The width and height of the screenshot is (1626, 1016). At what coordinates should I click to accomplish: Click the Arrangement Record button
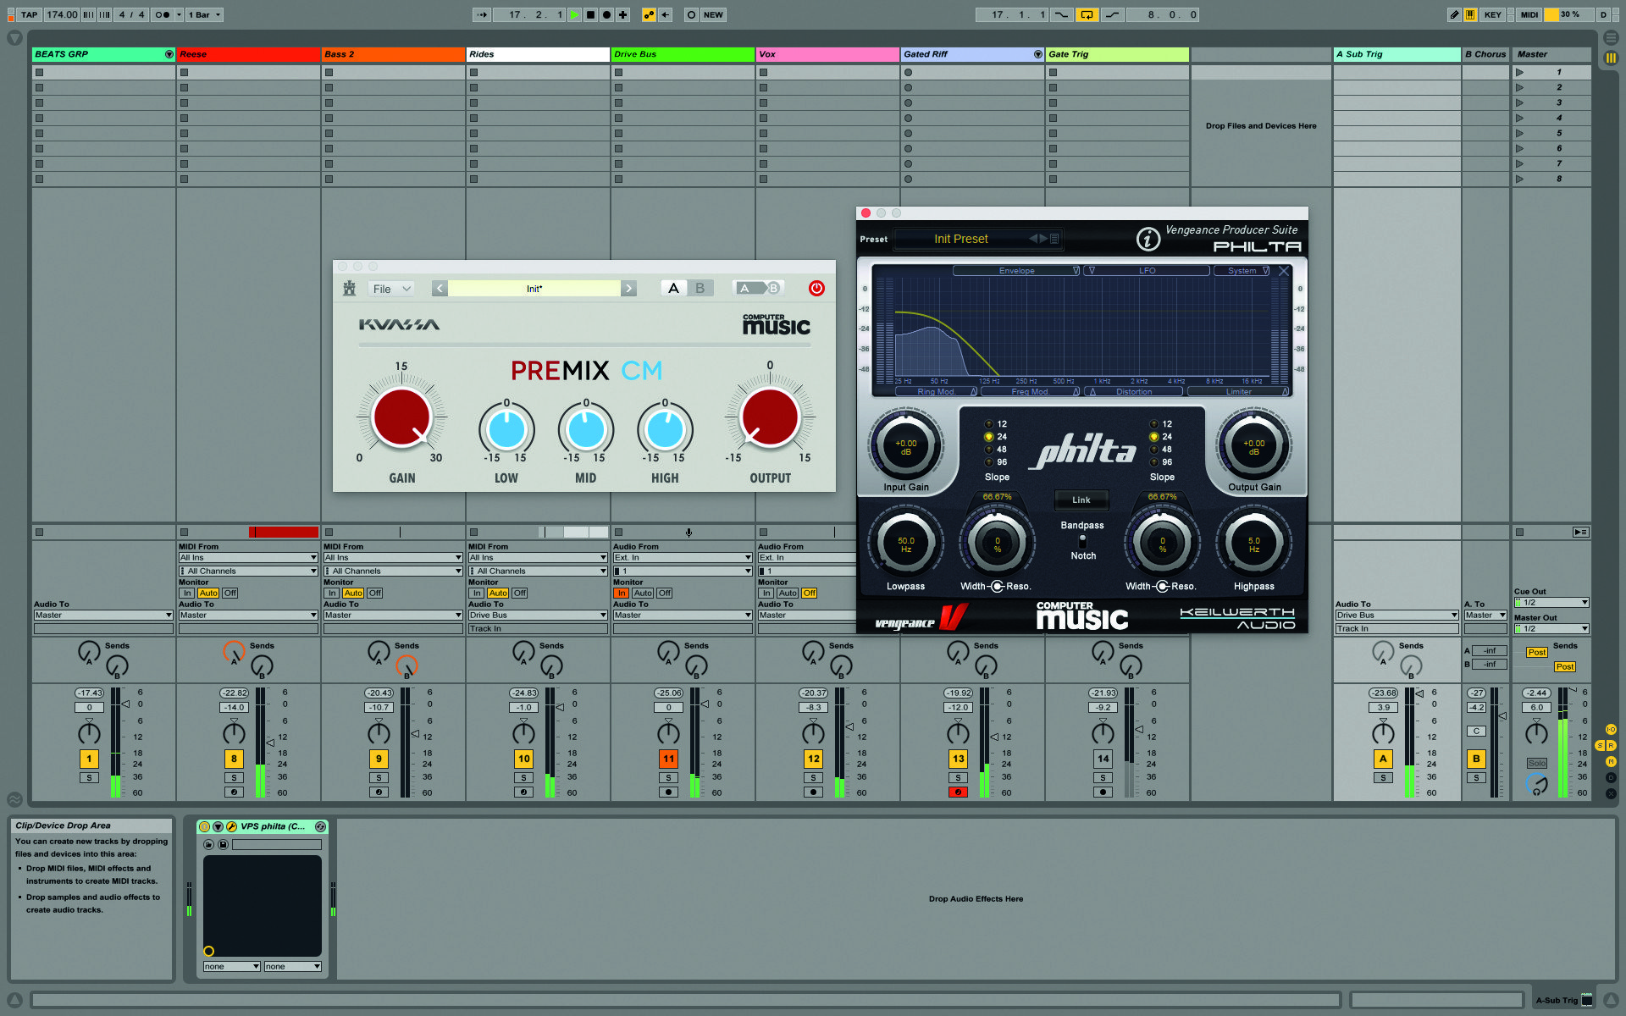click(x=607, y=14)
